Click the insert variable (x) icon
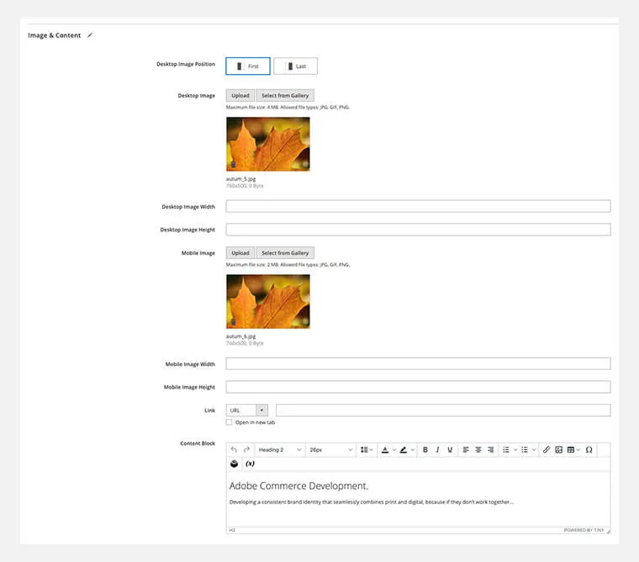The height and width of the screenshot is (562, 639). (x=251, y=464)
